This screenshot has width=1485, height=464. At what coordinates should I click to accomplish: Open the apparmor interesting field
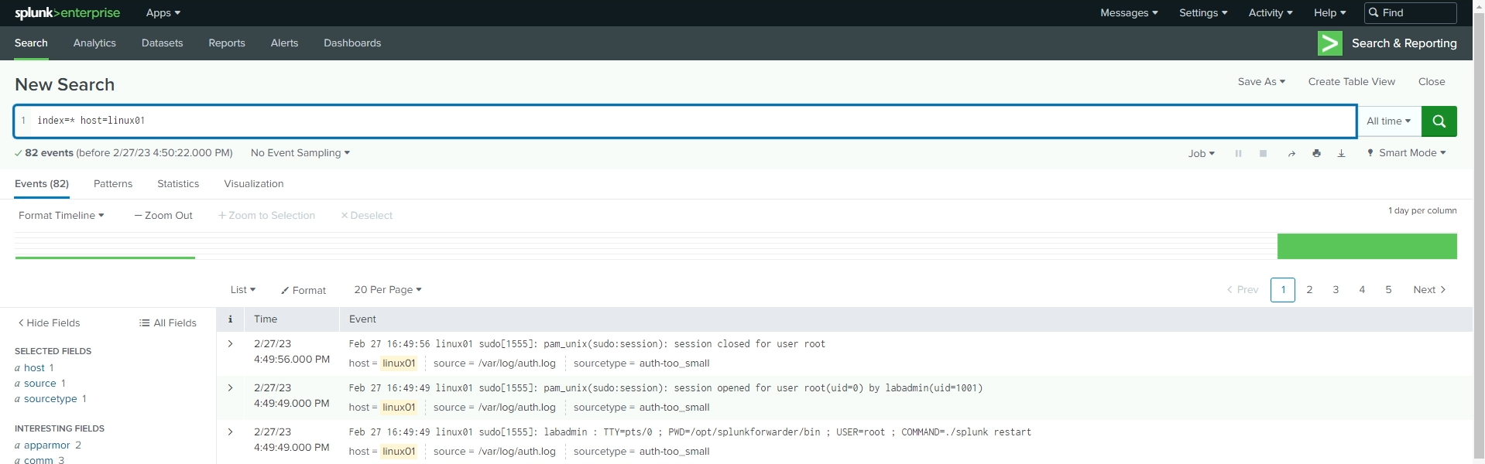point(47,445)
